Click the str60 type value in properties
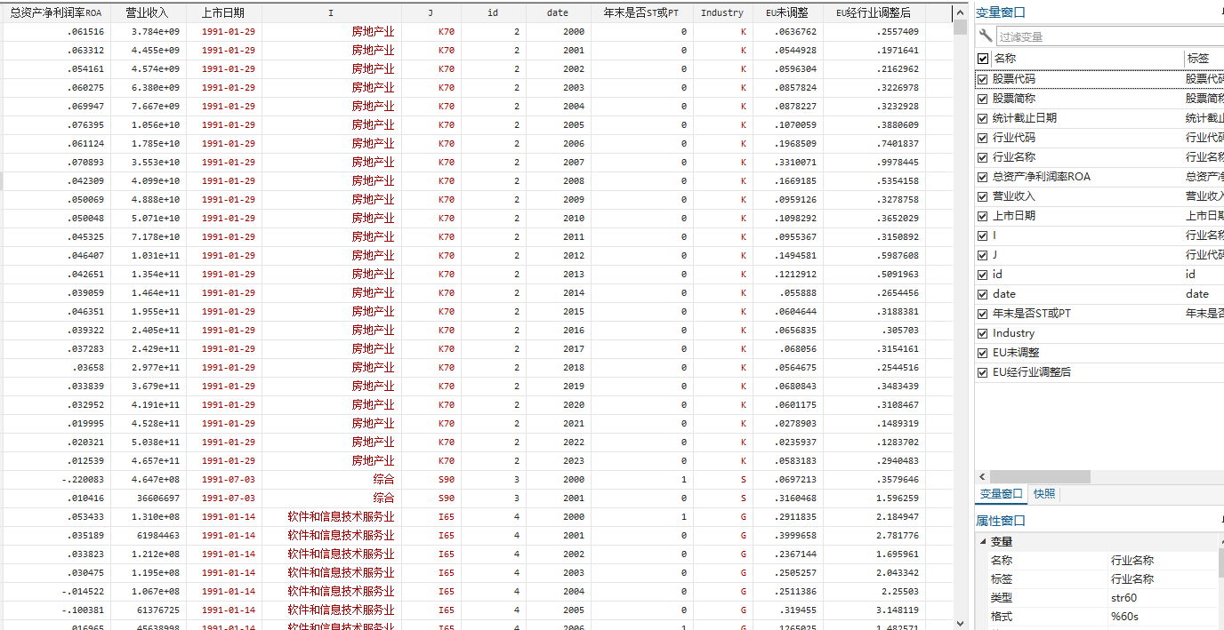The width and height of the screenshot is (1224, 630). pyautogui.click(x=1124, y=598)
